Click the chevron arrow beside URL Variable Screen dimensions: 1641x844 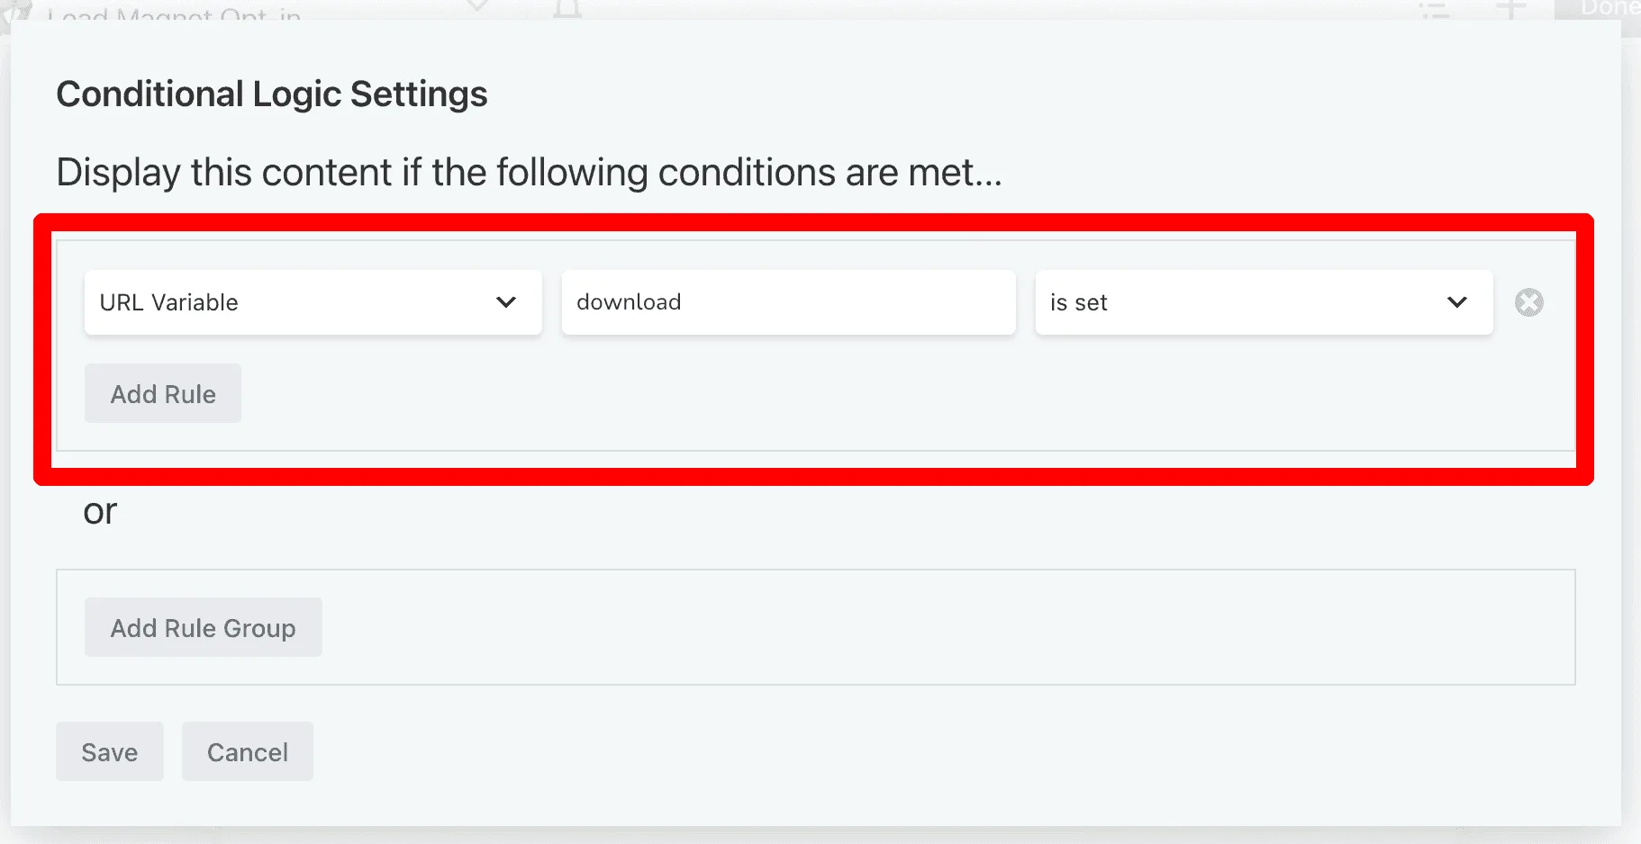click(506, 302)
